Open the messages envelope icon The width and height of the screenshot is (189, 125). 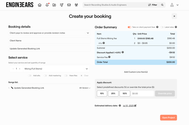coord(69,5)
